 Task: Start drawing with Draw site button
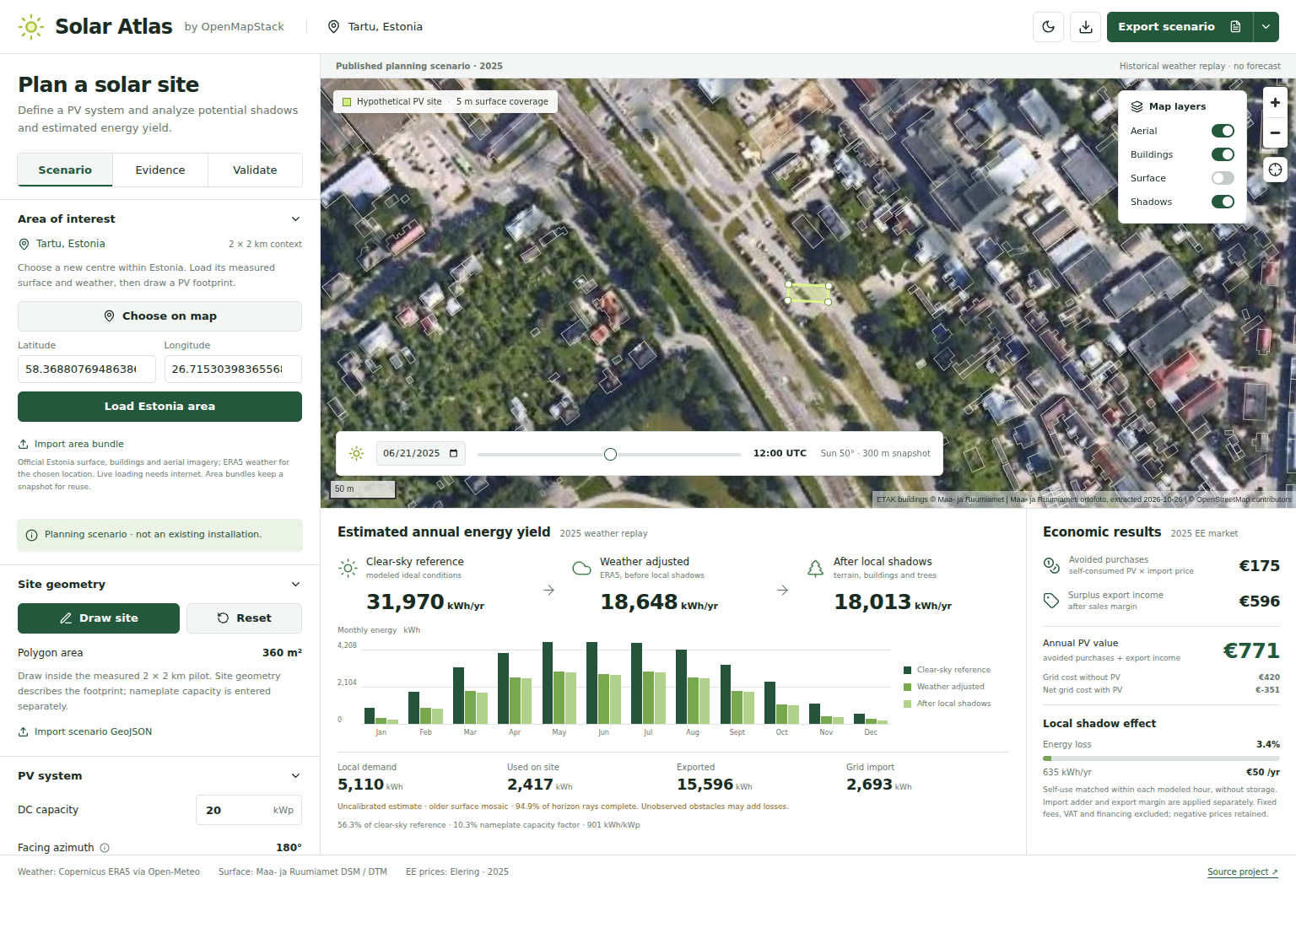(x=99, y=618)
